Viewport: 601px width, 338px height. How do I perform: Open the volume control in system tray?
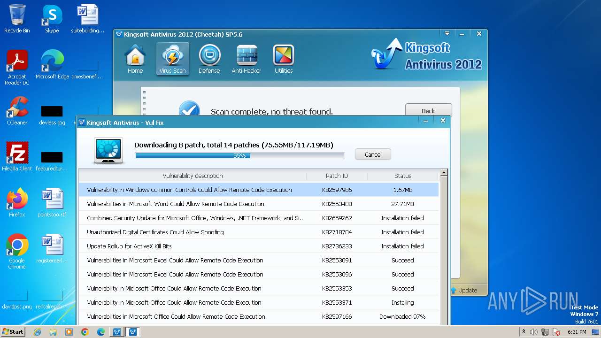tap(534, 332)
